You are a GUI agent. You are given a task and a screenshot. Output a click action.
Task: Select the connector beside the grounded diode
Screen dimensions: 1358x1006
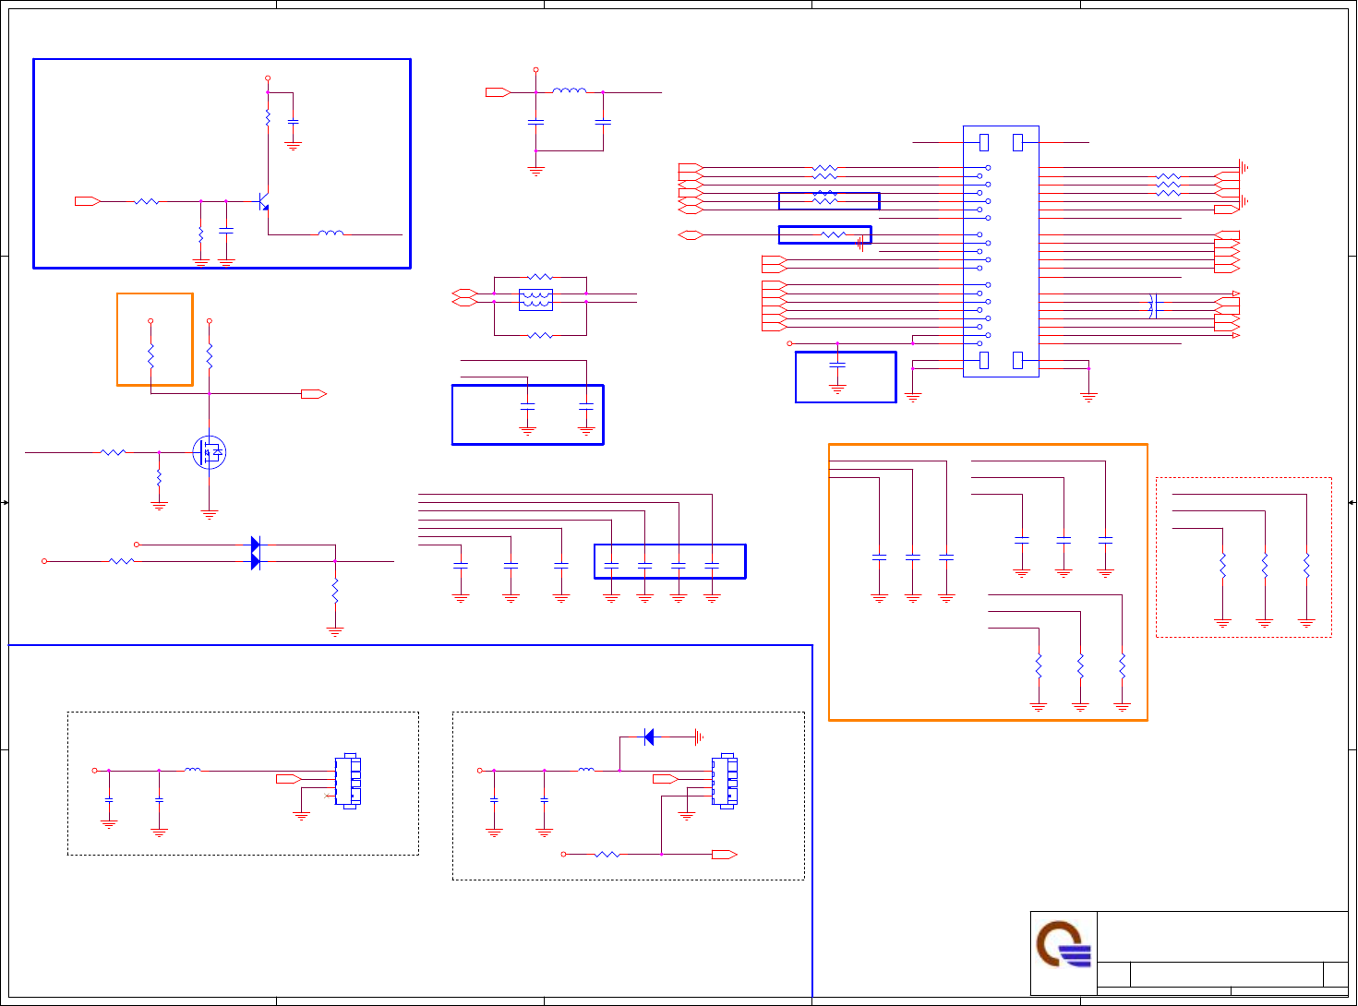725,781
